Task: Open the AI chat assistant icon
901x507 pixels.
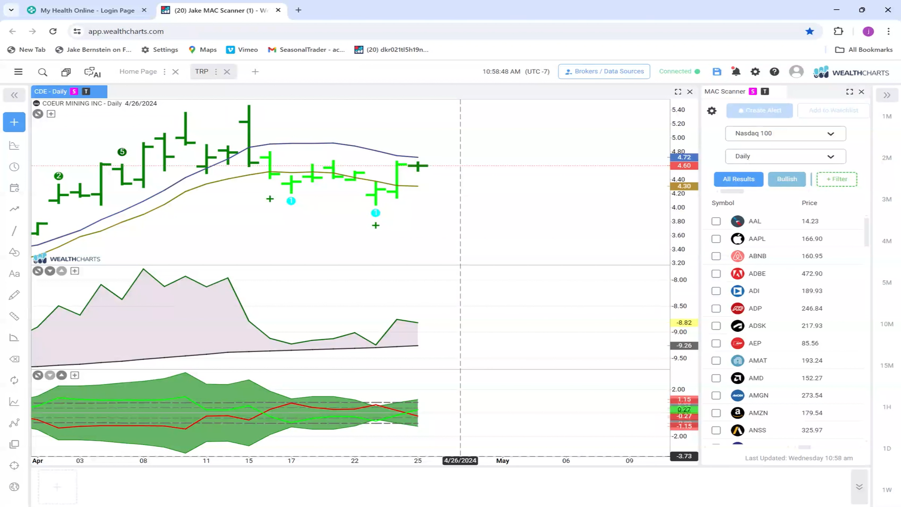Action: pyautogui.click(x=92, y=72)
